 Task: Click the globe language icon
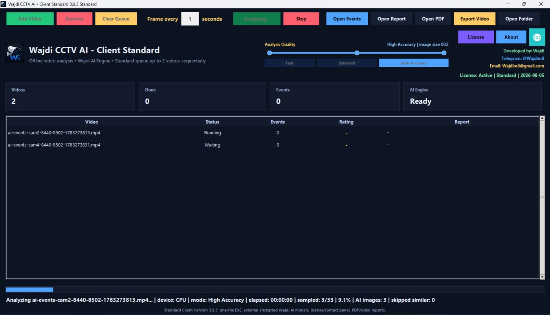[537, 37]
